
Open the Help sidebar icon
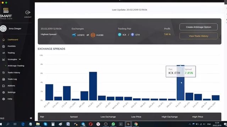coord(4,99)
